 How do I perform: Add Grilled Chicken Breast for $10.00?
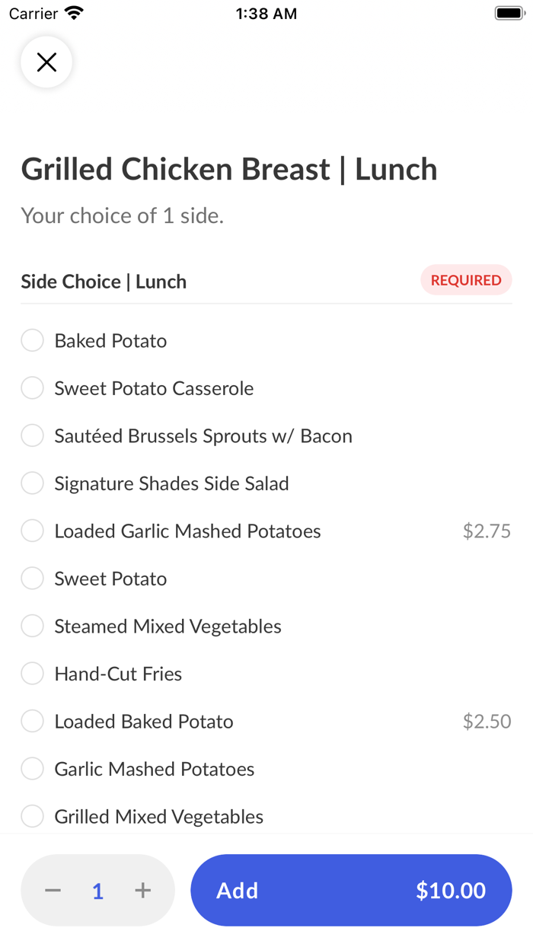[x=350, y=890]
